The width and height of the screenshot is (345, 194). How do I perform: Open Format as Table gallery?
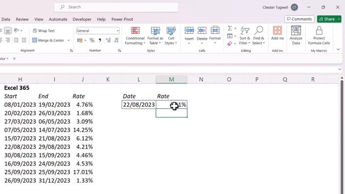pos(155,36)
